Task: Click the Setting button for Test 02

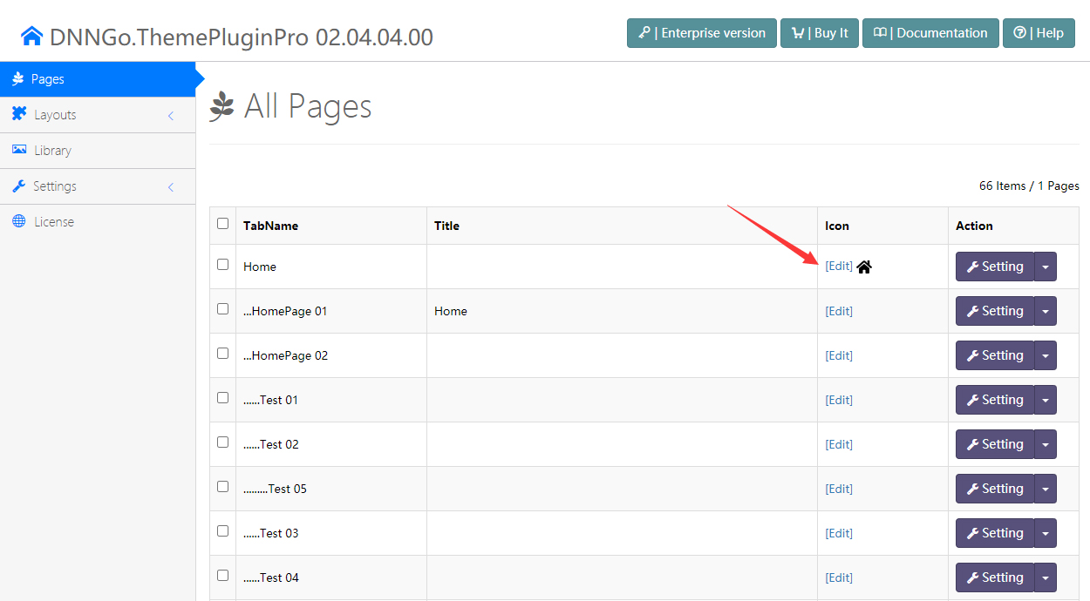Action: point(995,444)
